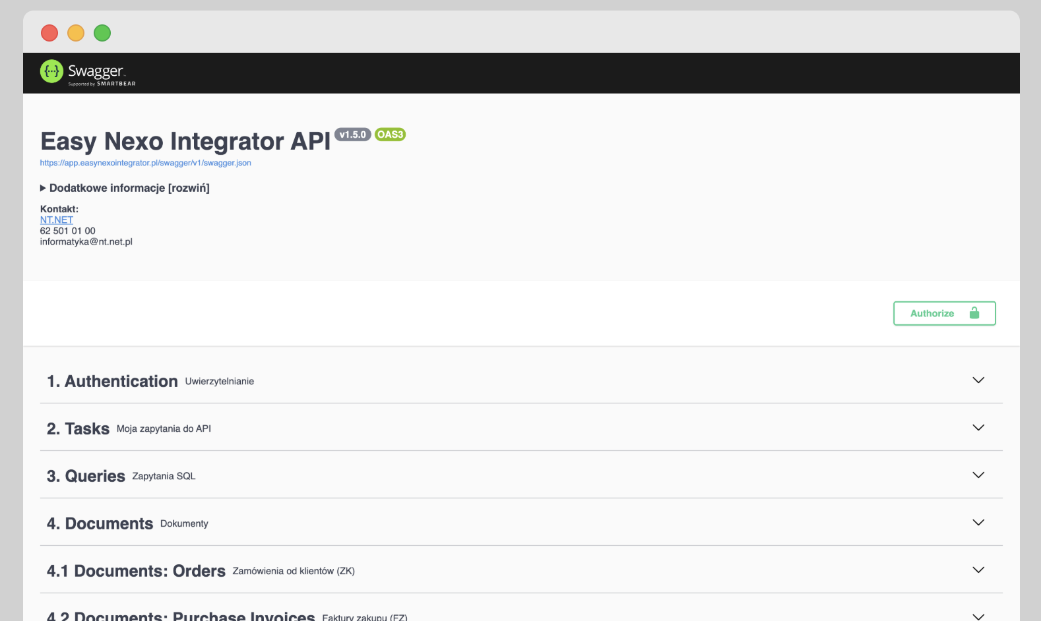Click the Kontakt: label
This screenshot has height=621, width=1041.
(59, 209)
